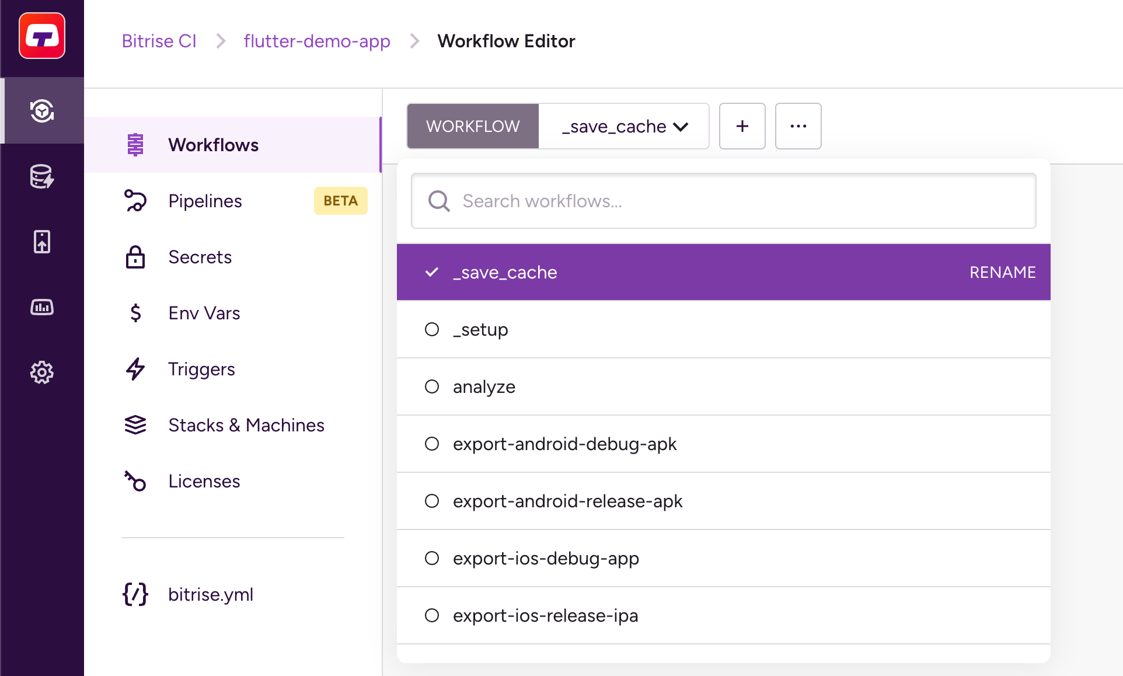Open Stacks & Machines
The height and width of the screenshot is (676, 1123).
(x=246, y=425)
